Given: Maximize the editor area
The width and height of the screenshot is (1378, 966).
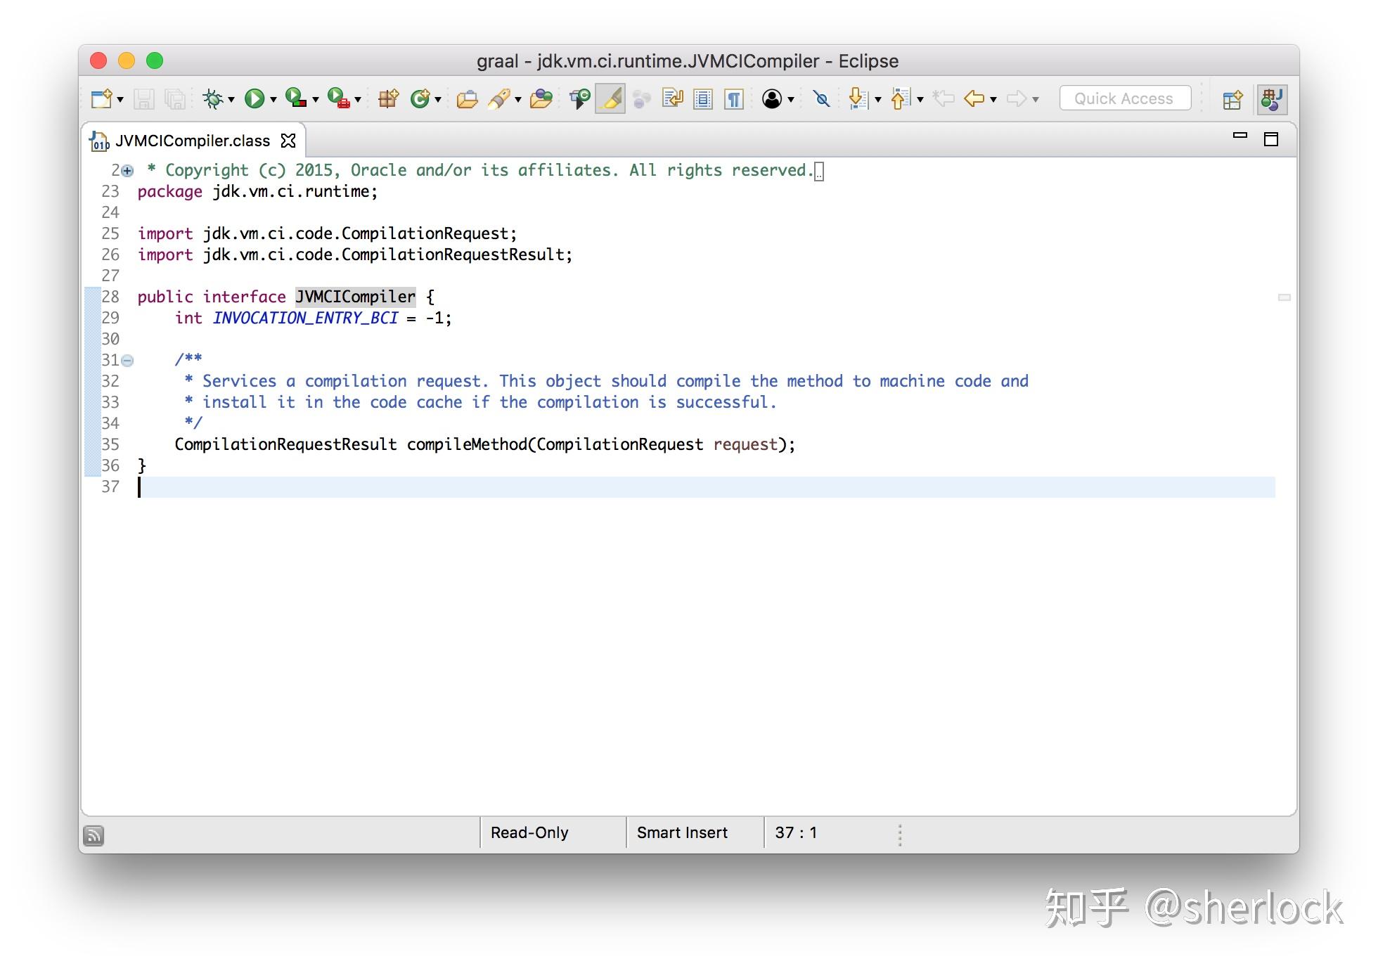Looking at the screenshot, I should (x=1270, y=139).
